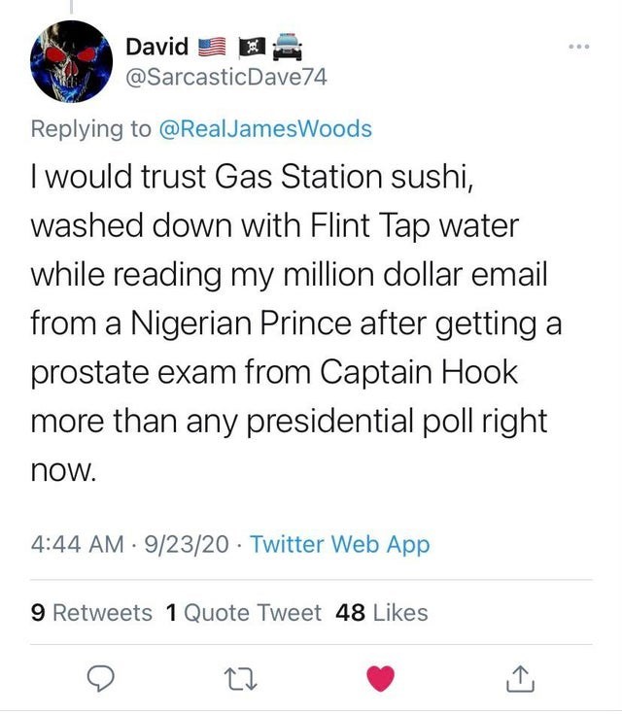The height and width of the screenshot is (714, 622).
Task: Open the three-dot more options menu
Action: coord(580,47)
